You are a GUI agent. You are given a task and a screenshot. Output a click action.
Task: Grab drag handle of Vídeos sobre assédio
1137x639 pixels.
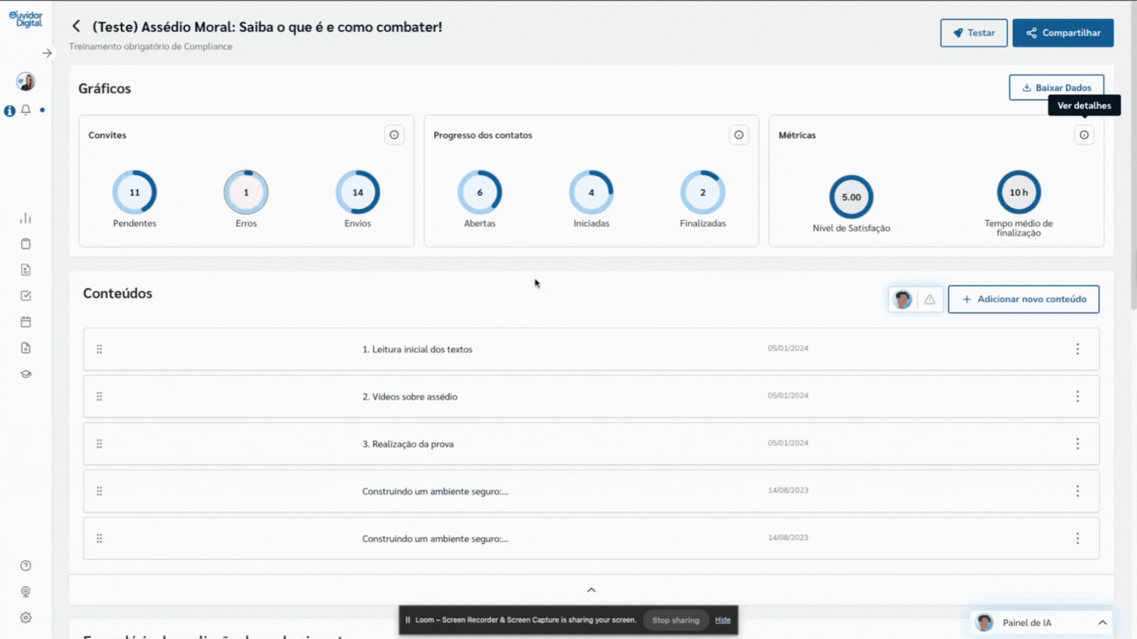(x=99, y=396)
